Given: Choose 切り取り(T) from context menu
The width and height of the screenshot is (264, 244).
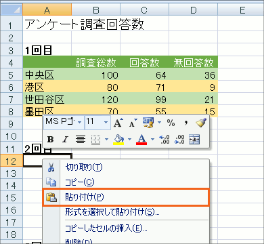Looking at the screenshot, I should tap(126, 167).
